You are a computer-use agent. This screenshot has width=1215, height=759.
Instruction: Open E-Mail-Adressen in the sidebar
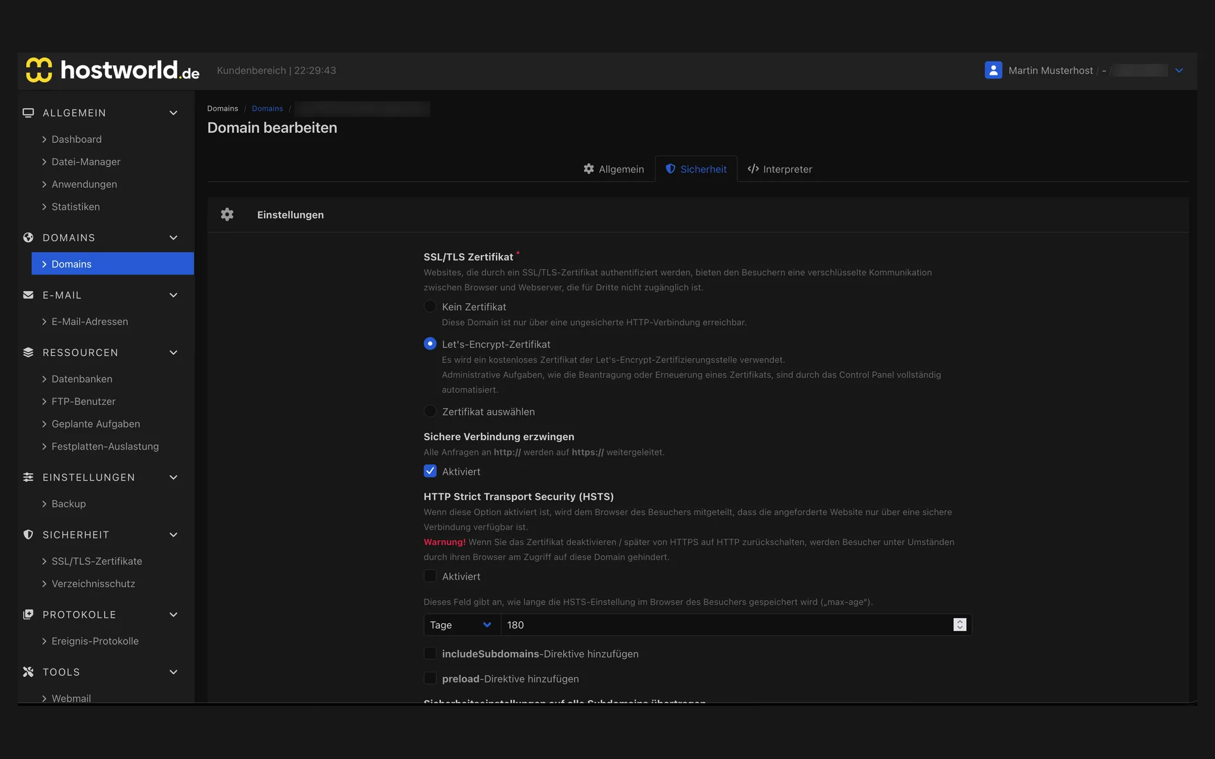tap(89, 321)
